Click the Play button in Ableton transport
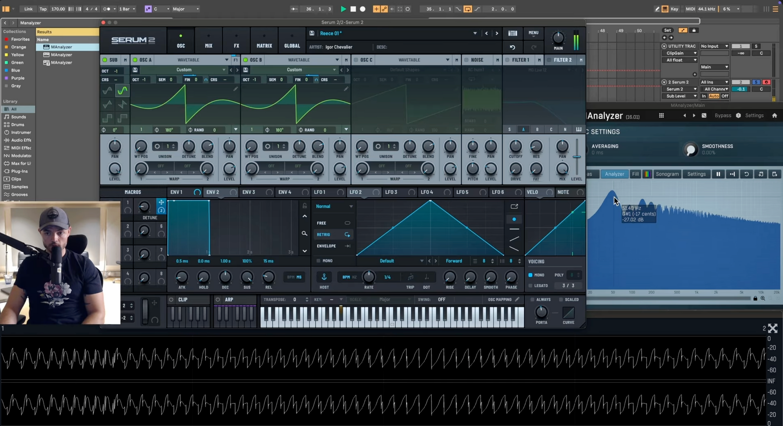This screenshot has width=783, height=426. click(343, 9)
